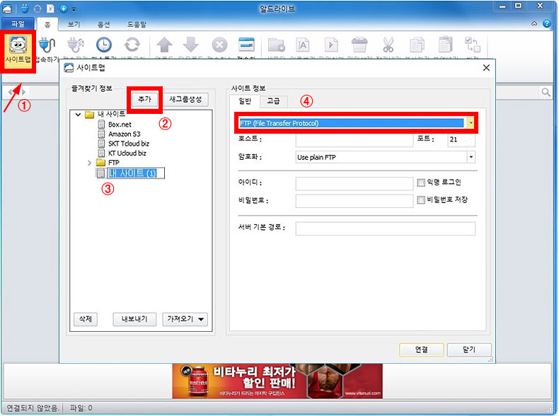
Task: Click the search magnifier icon
Action: pos(546,92)
